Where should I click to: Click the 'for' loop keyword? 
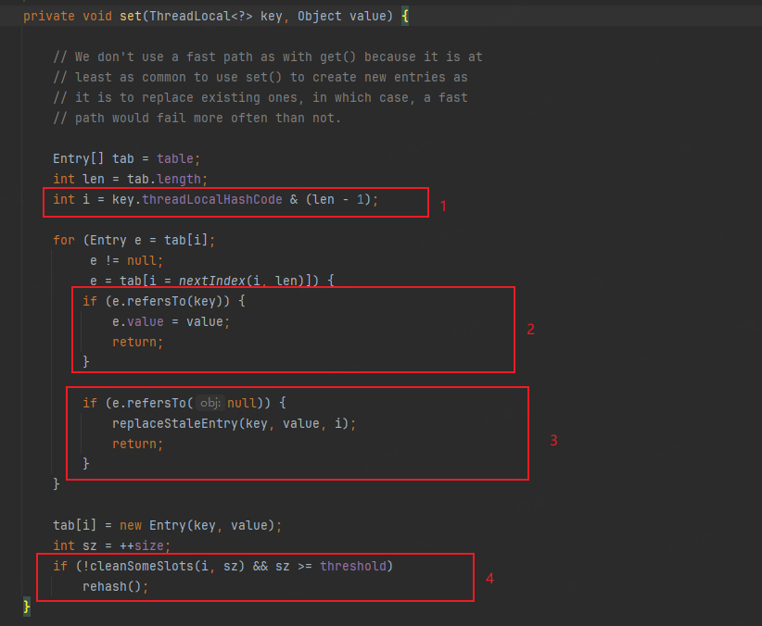click(64, 241)
